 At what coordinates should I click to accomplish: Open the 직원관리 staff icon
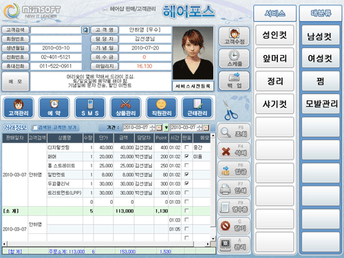coord(162,107)
